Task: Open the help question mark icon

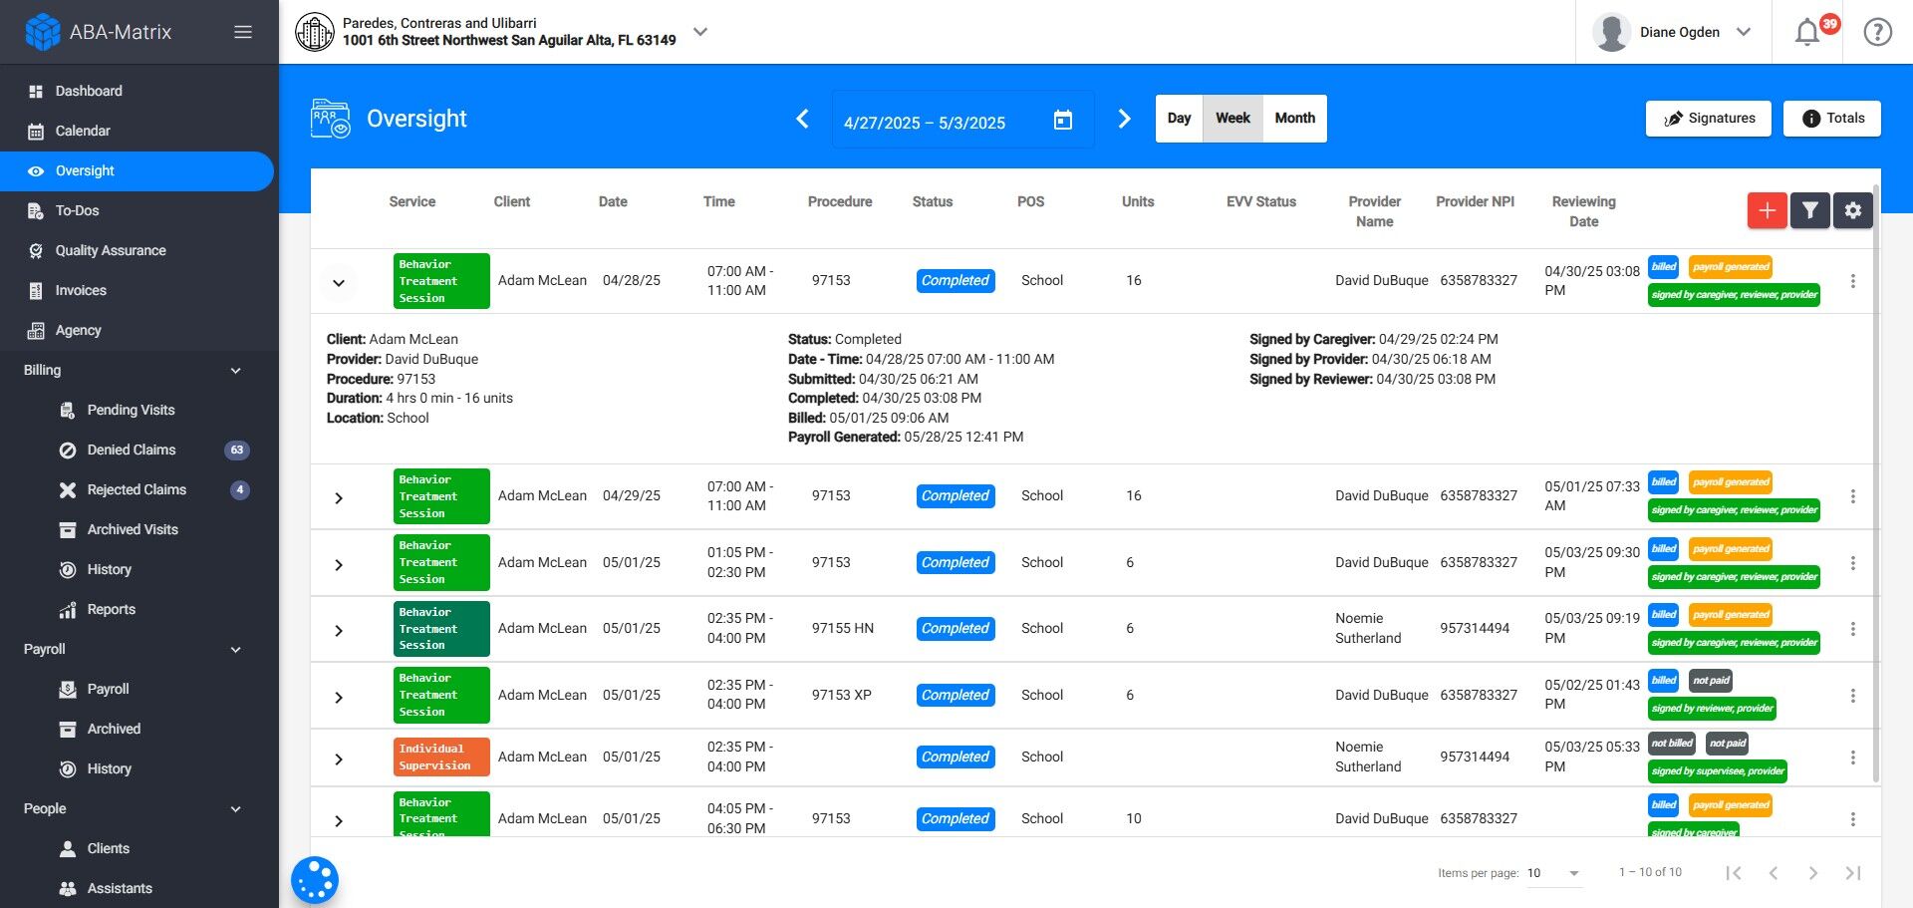Action: tap(1877, 33)
